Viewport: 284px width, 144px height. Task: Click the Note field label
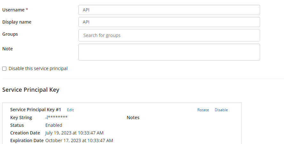tap(8, 49)
